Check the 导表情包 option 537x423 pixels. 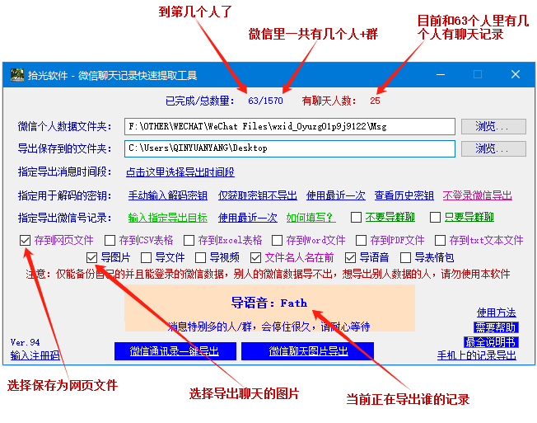[x=405, y=257]
